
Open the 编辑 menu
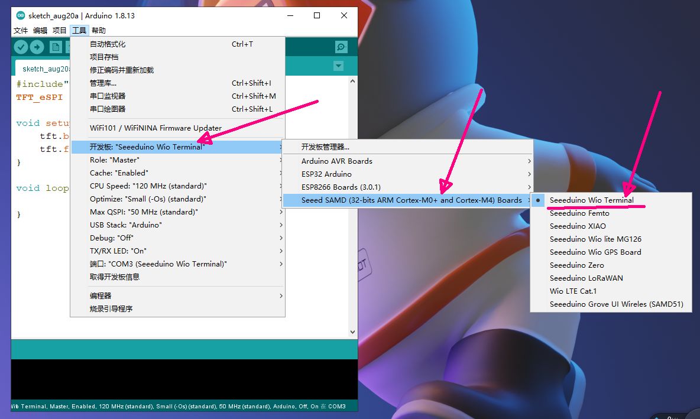pyautogui.click(x=40, y=30)
